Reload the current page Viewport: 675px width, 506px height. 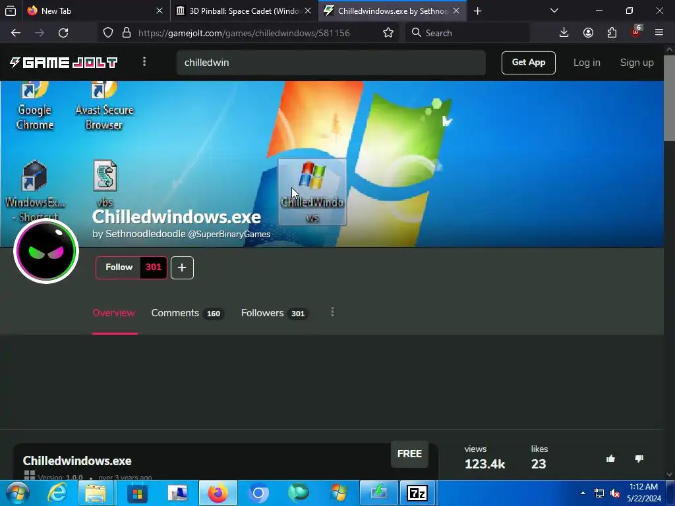coord(63,33)
